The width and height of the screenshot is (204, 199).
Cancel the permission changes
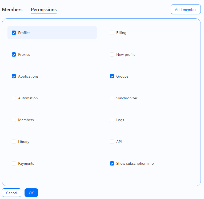pos(11,193)
